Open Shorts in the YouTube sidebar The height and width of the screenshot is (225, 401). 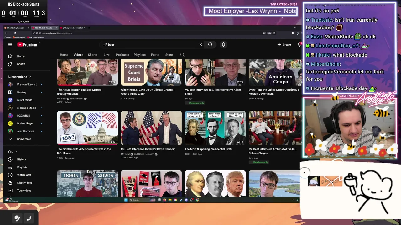(x=21, y=64)
